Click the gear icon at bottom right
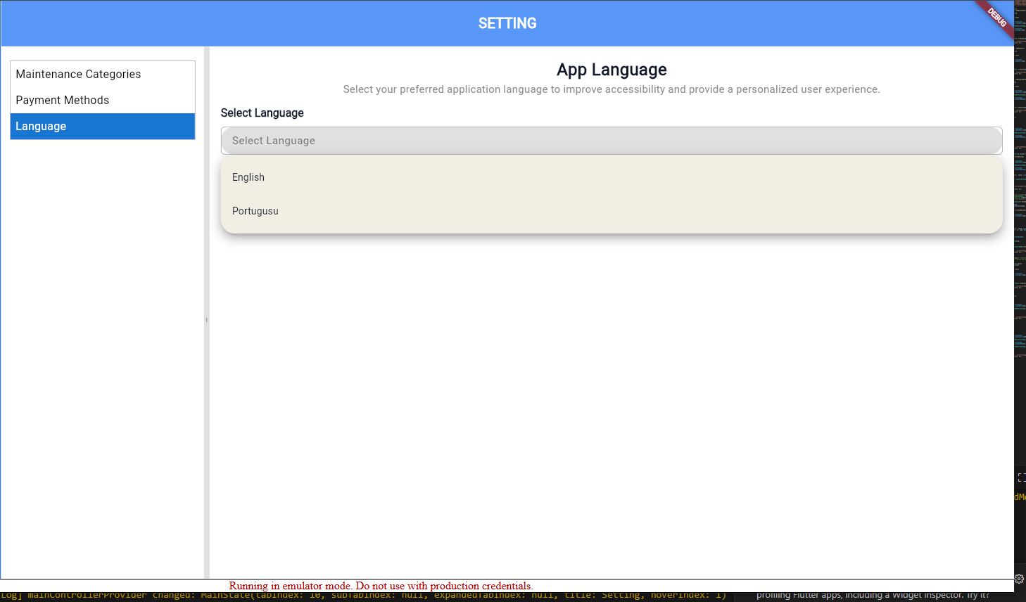Viewport: 1026px width, 602px height. coord(1019,579)
